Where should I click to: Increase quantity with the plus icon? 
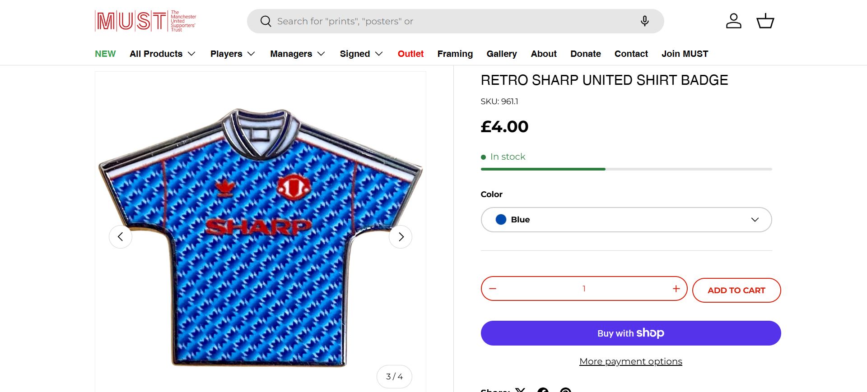[676, 289]
